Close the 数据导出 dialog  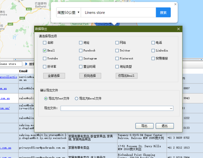click(178, 29)
